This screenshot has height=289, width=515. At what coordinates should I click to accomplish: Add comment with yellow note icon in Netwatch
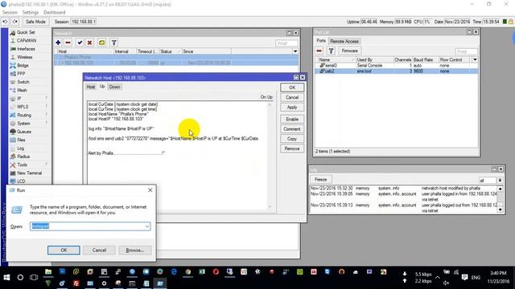click(102, 43)
